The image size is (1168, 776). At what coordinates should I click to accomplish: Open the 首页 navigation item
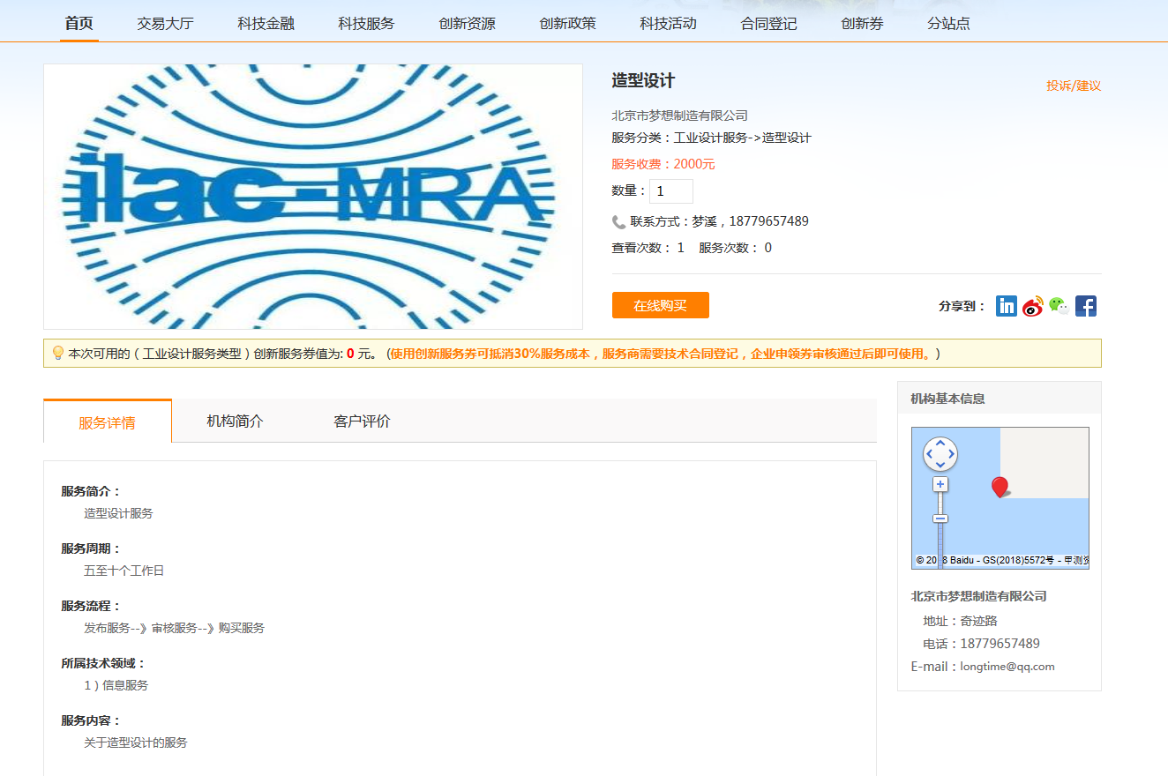[x=79, y=23]
